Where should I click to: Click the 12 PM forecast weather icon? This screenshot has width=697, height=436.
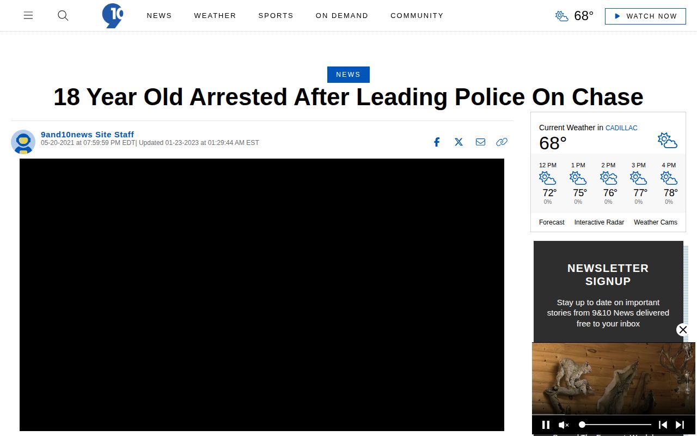pos(547,178)
